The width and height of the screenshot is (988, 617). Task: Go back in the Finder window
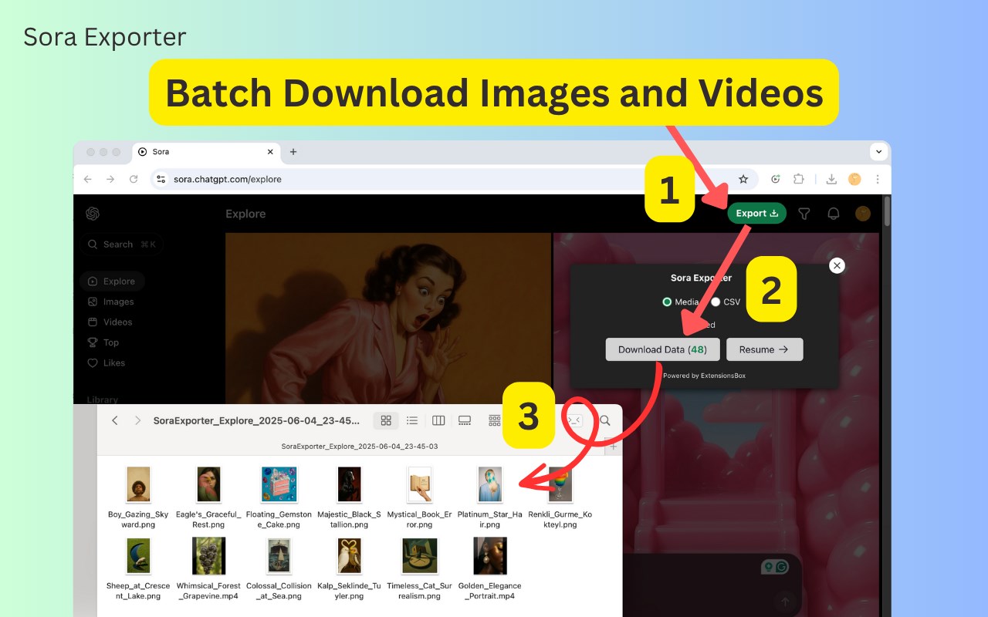tap(115, 420)
